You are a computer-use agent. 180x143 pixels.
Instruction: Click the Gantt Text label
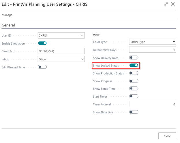[x=8, y=51]
